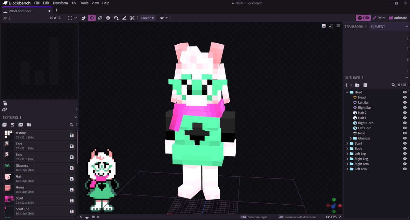Open the File menu
This screenshot has width=410, height=220.
[37, 3]
